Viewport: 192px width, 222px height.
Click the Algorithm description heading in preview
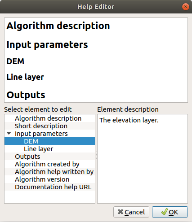pos(58,26)
